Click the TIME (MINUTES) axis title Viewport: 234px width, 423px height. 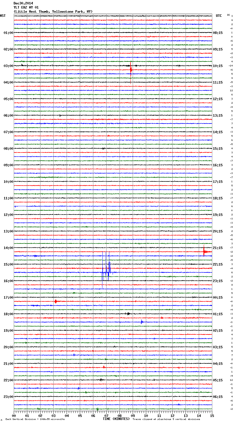click(x=116, y=419)
